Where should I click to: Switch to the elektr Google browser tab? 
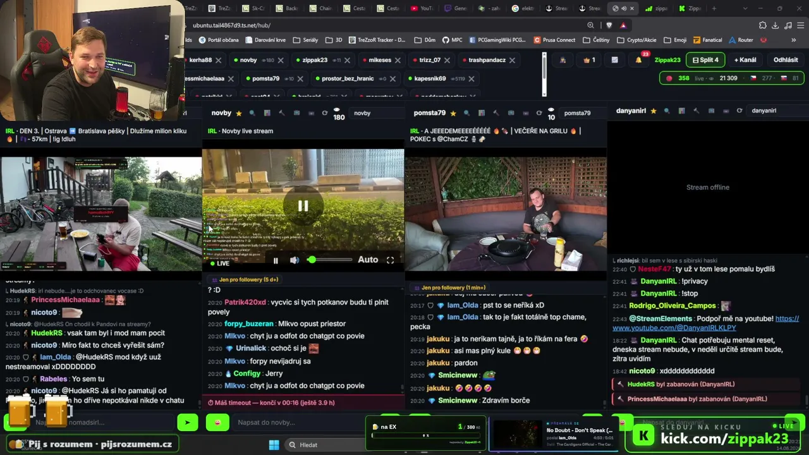(524, 8)
